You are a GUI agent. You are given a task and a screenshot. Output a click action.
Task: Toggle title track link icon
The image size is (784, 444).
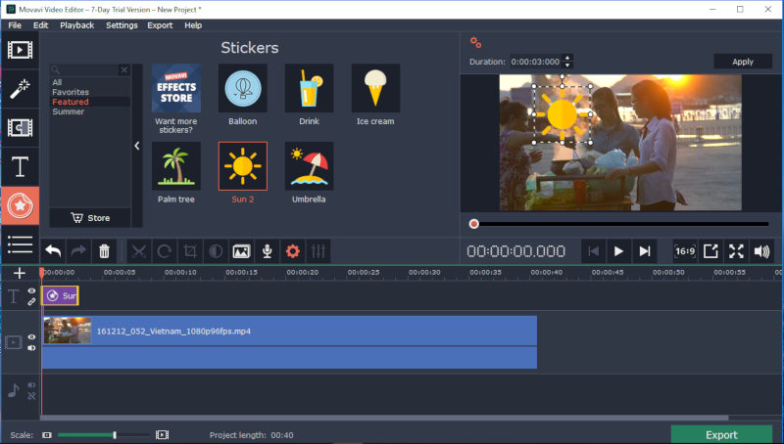coord(31,302)
